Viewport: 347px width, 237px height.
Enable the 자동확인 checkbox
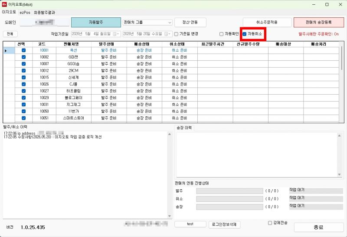[x=221, y=34]
